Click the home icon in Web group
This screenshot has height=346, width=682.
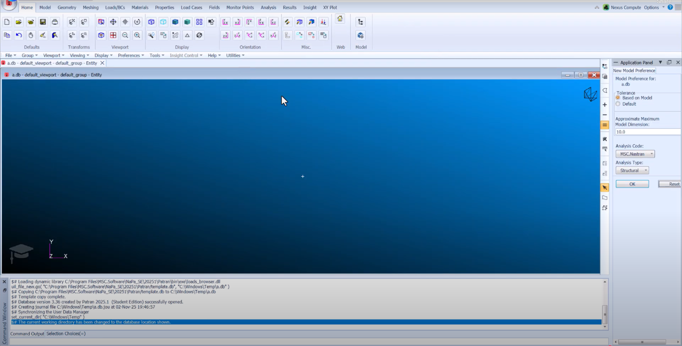pos(340,19)
